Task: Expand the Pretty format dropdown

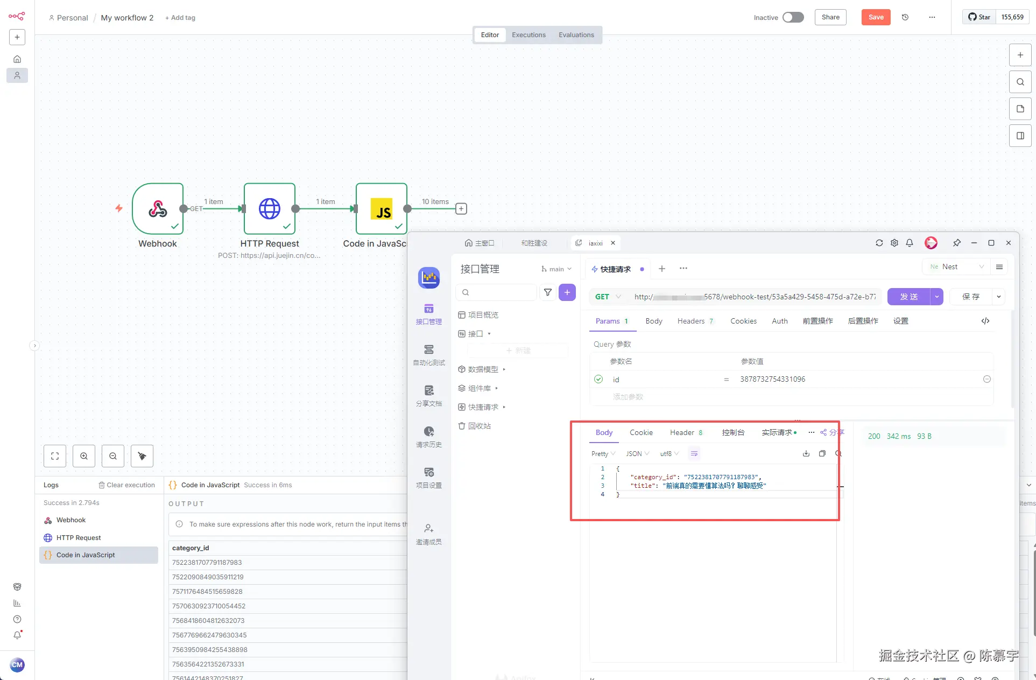Action: 603,453
